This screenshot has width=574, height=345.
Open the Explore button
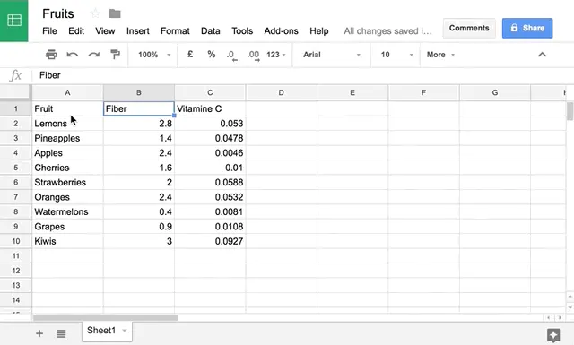point(553,335)
